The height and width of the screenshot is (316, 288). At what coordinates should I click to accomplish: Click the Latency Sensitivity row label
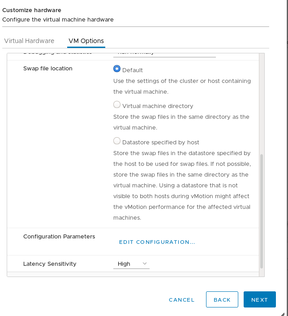pos(50,264)
